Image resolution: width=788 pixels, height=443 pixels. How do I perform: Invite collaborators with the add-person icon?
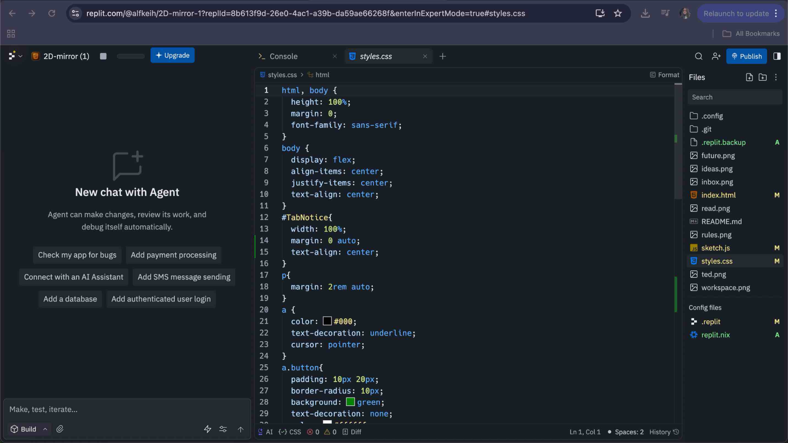click(x=717, y=56)
